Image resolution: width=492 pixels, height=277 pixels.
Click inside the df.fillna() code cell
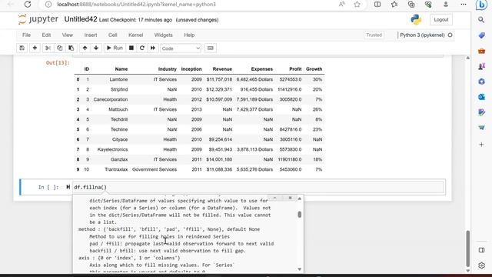[258, 187]
